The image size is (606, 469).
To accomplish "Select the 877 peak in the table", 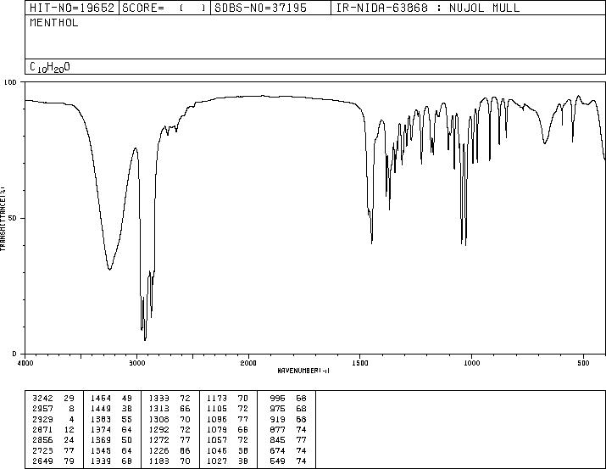I will click(x=277, y=429).
